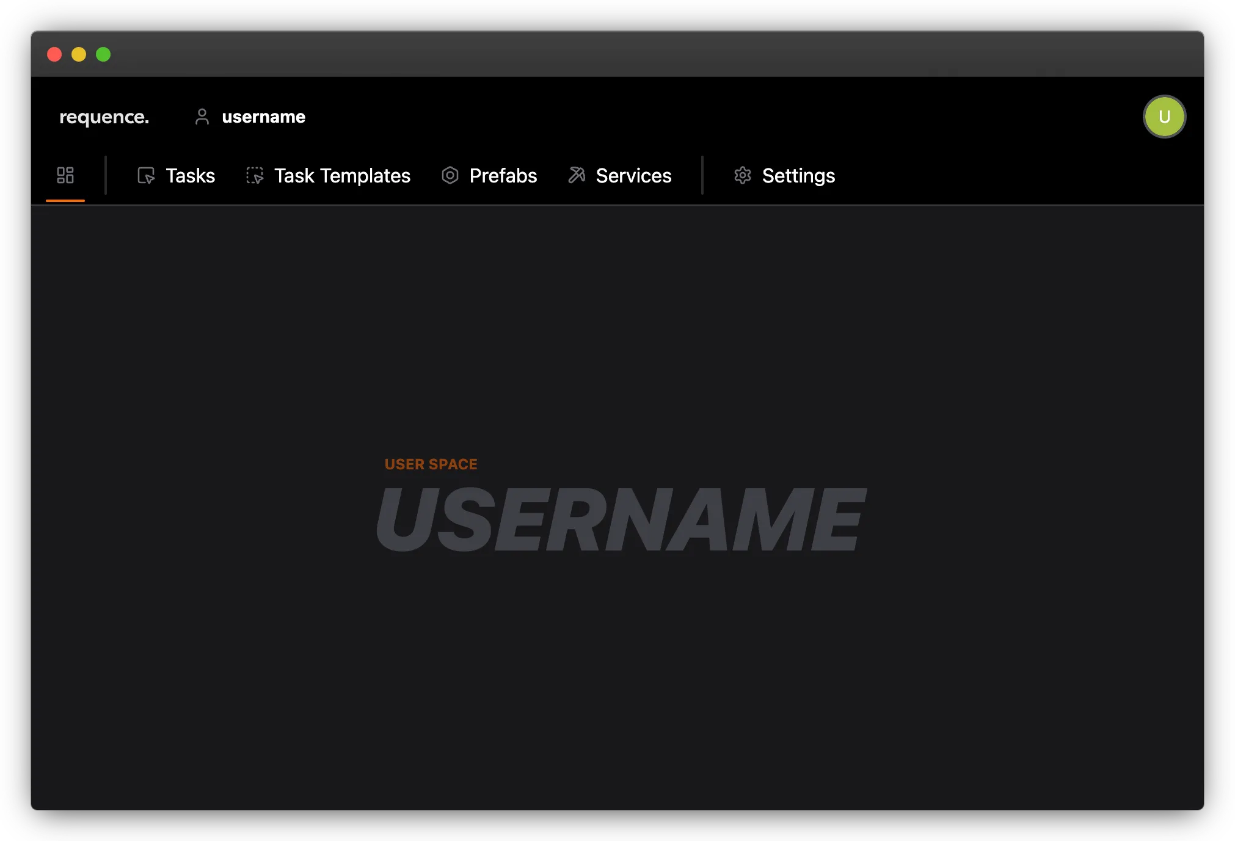Image resolution: width=1235 pixels, height=841 pixels.
Task: Select the dashboard grid icon
Action: pyautogui.click(x=65, y=175)
